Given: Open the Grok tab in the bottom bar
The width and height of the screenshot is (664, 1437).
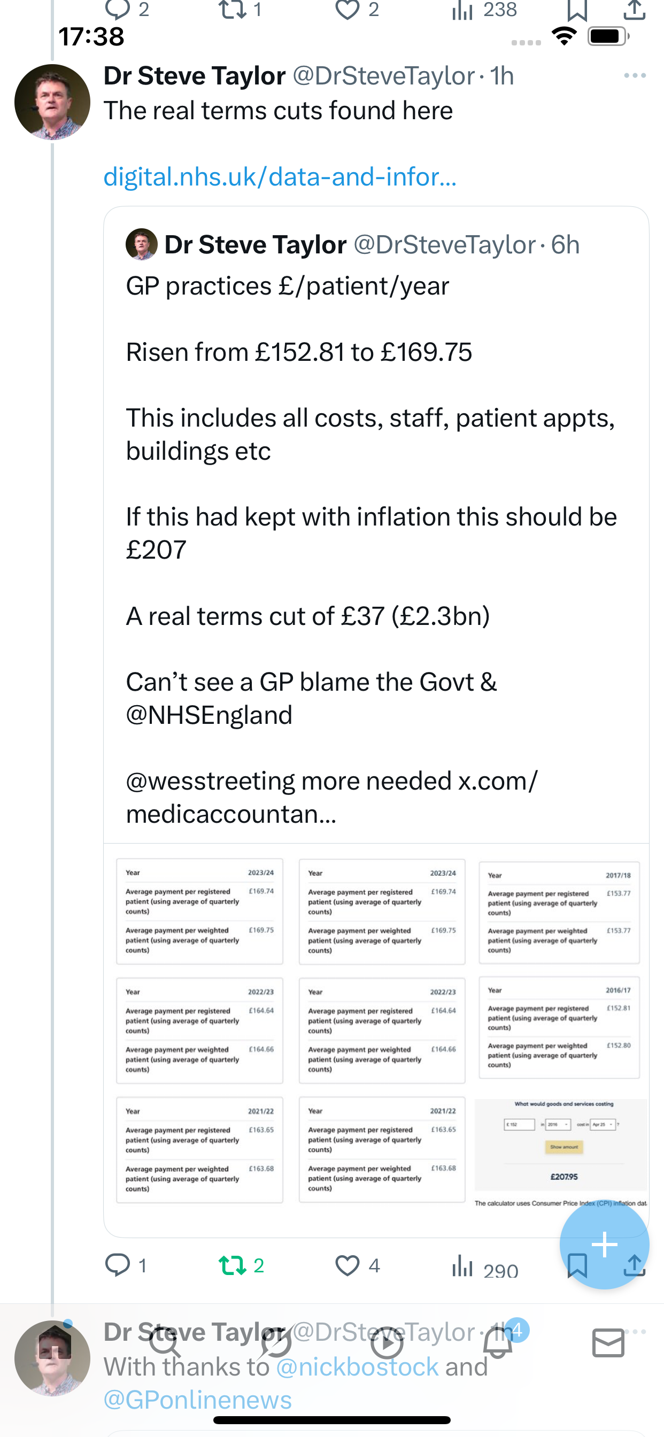Looking at the screenshot, I should tap(276, 1343).
